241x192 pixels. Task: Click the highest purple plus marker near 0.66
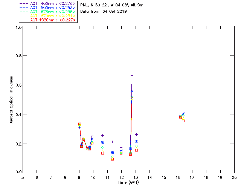[132, 75]
